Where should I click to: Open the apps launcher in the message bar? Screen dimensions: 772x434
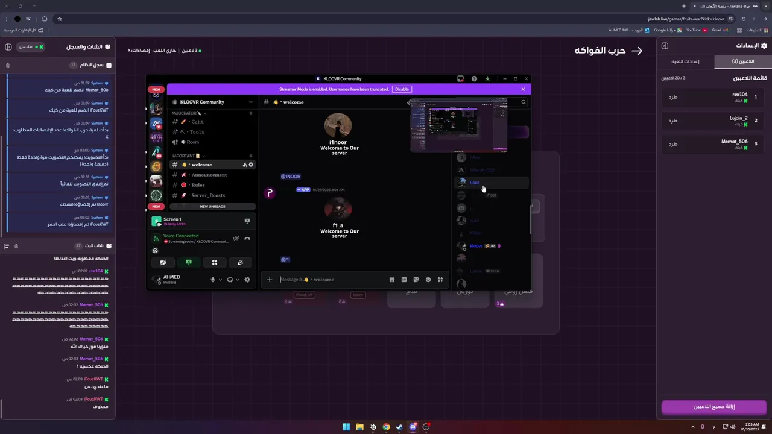(440, 280)
